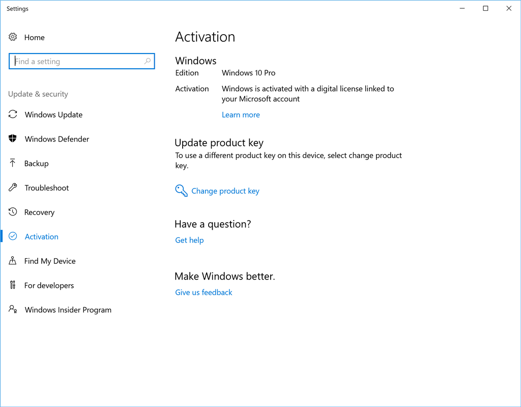The width and height of the screenshot is (521, 407).
Task: Click the 'Windows 10 Pro' edition text
Action: coord(248,73)
